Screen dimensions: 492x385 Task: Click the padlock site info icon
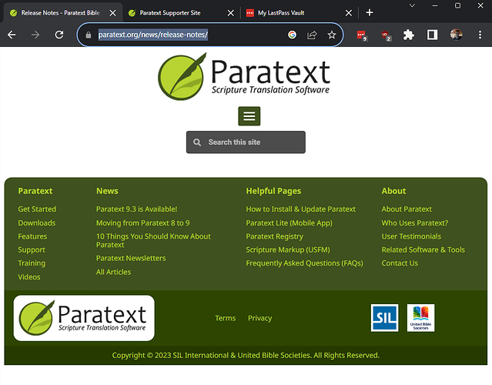[x=89, y=35]
